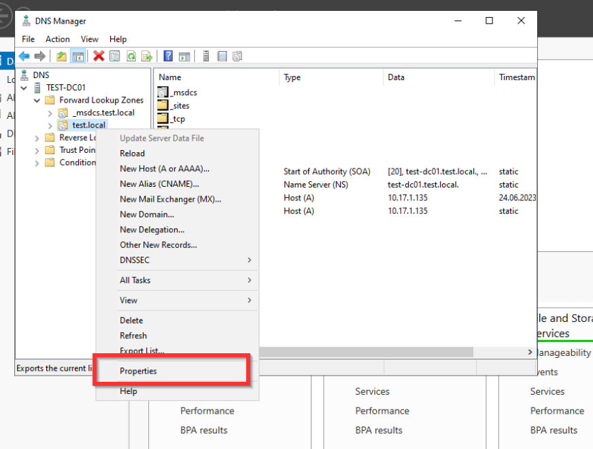Open the blue Help question icon
This screenshot has width=593, height=449.
click(x=168, y=56)
